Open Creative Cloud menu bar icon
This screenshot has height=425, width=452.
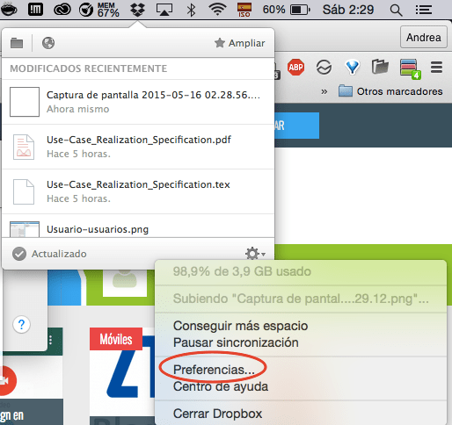(62, 10)
